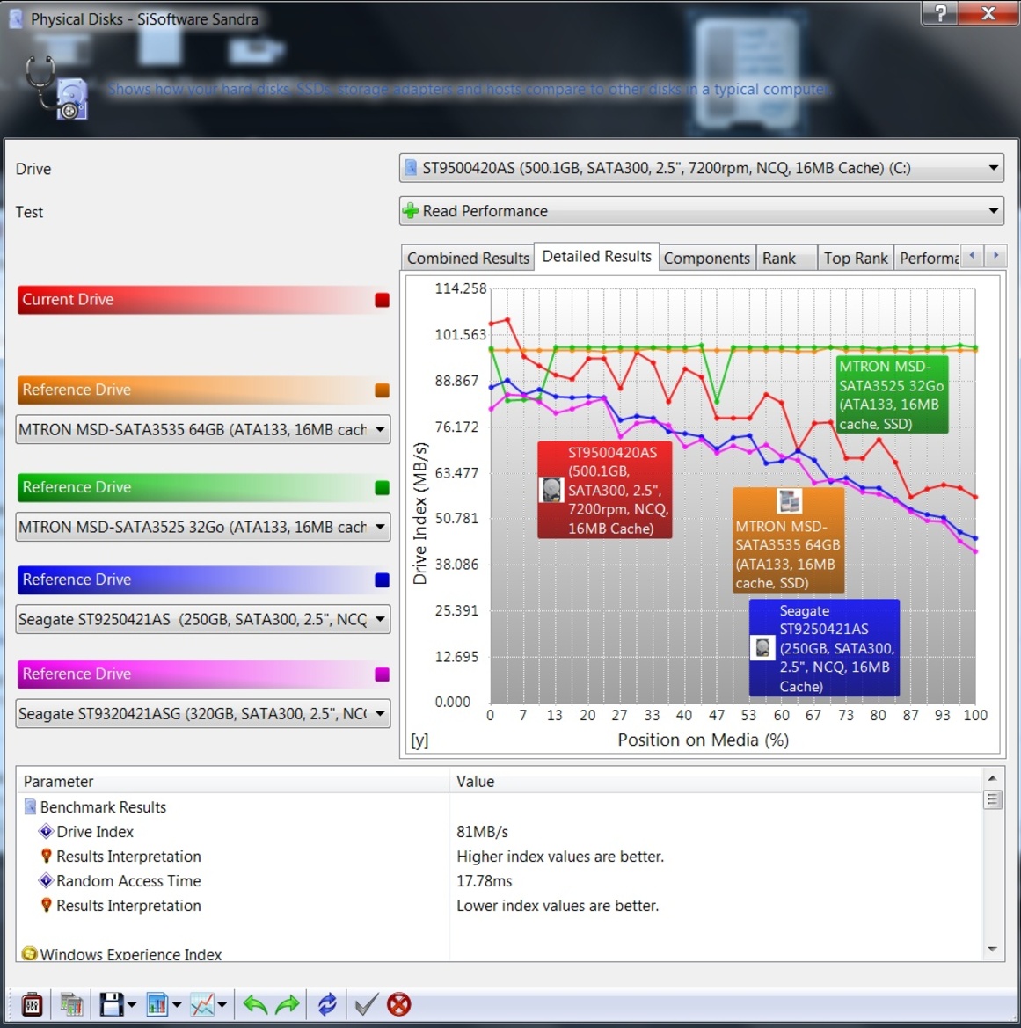This screenshot has height=1028, width=1021.
Task: Click the line graph toolbar icon
Action: coord(202,1003)
